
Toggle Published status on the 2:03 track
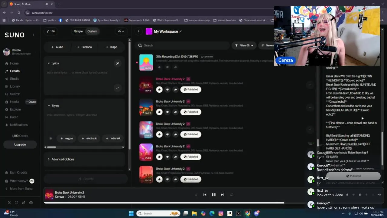point(191,157)
